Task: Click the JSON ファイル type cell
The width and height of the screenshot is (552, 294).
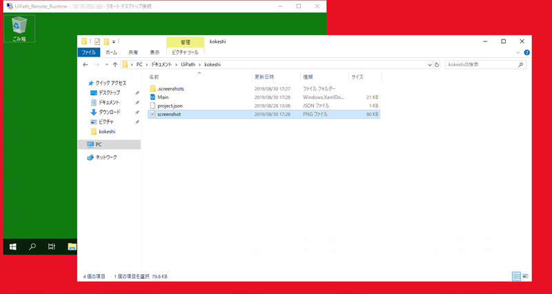Action: 316,106
